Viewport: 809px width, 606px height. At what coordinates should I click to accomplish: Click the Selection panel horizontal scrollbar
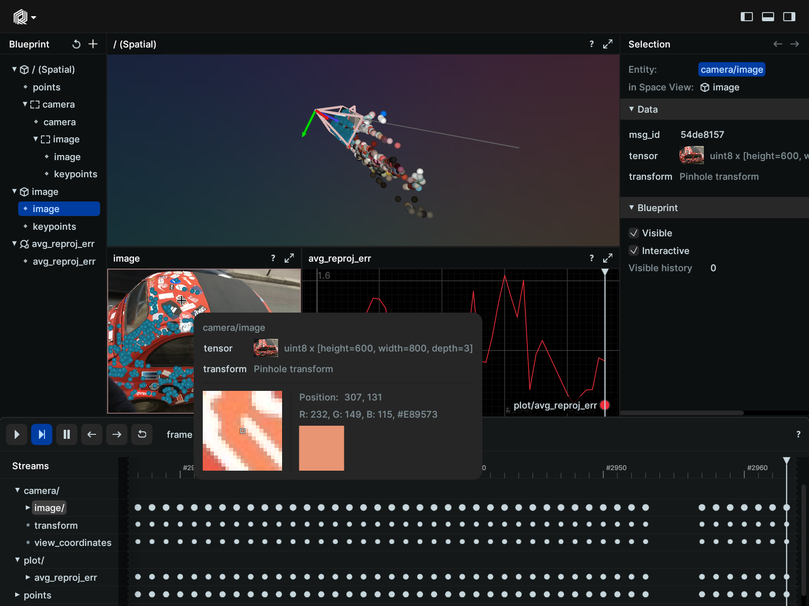point(682,413)
